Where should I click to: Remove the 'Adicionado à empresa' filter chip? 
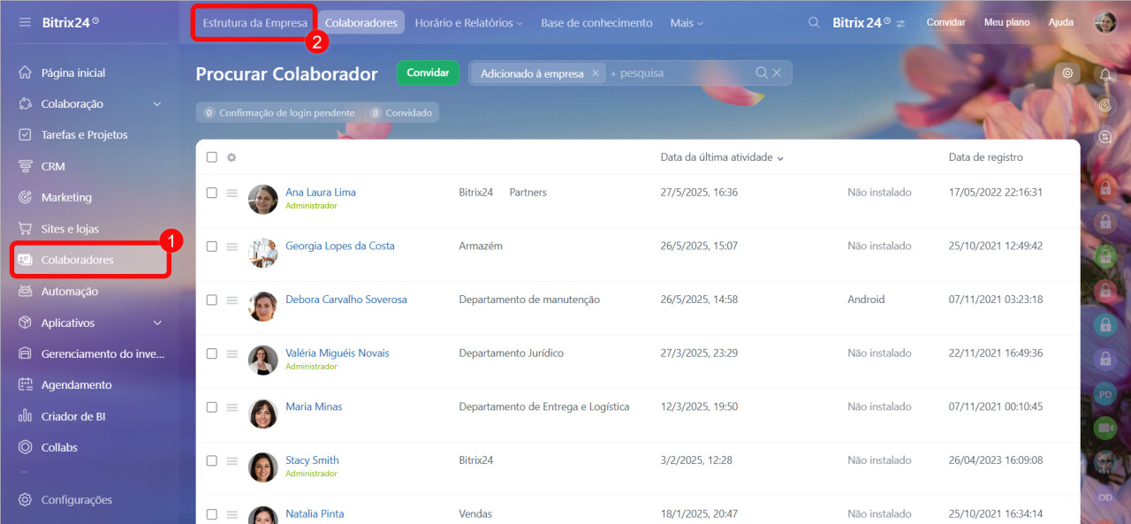click(595, 73)
